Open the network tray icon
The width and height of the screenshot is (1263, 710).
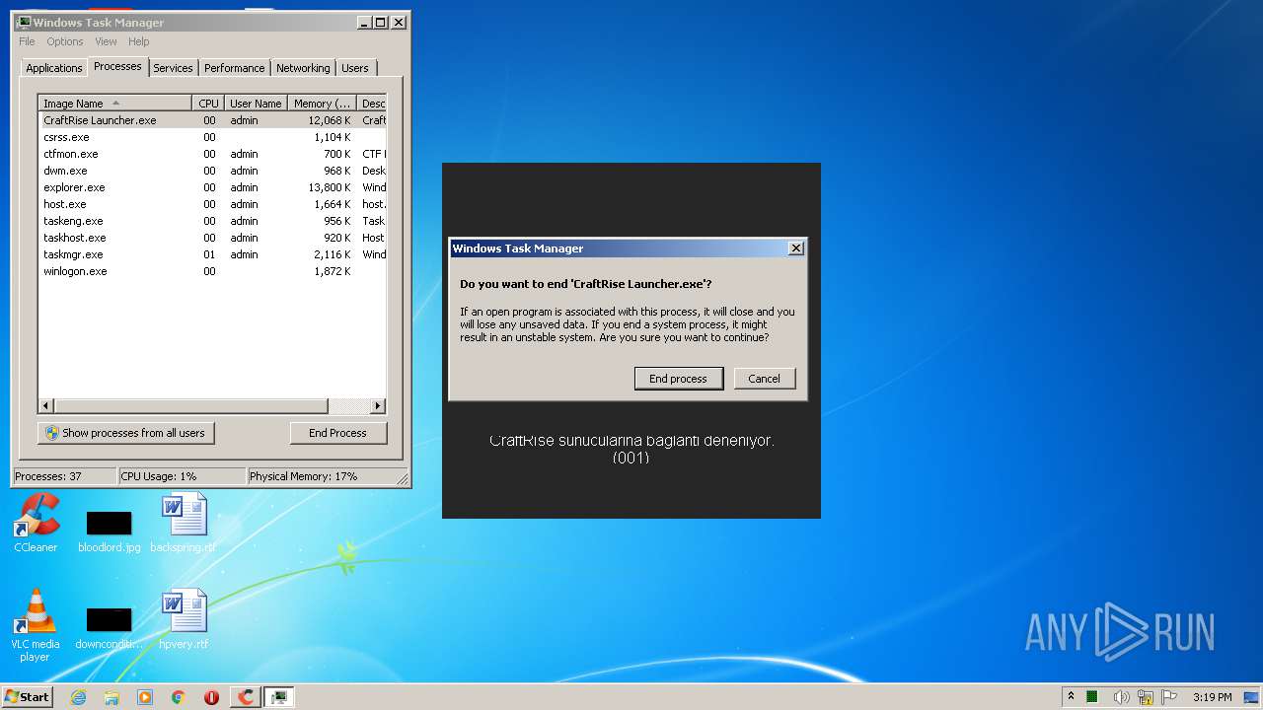pyautogui.click(x=1146, y=697)
